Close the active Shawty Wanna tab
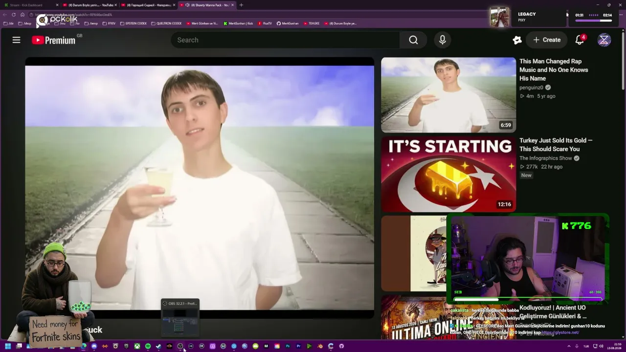 point(232,5)
